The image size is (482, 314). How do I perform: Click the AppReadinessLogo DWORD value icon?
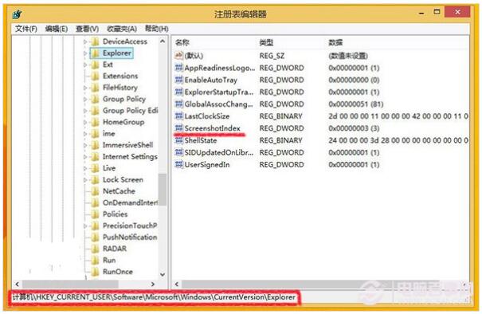pyautogui.click(x=179, y=68)
